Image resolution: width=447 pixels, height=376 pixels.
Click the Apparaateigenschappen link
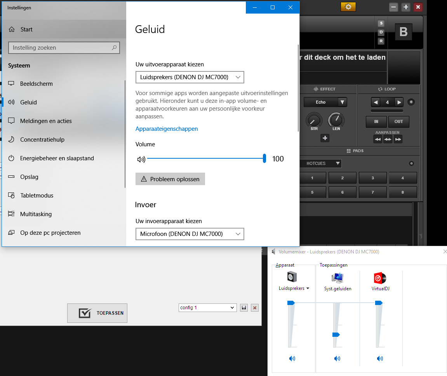[x=167, y=129]
